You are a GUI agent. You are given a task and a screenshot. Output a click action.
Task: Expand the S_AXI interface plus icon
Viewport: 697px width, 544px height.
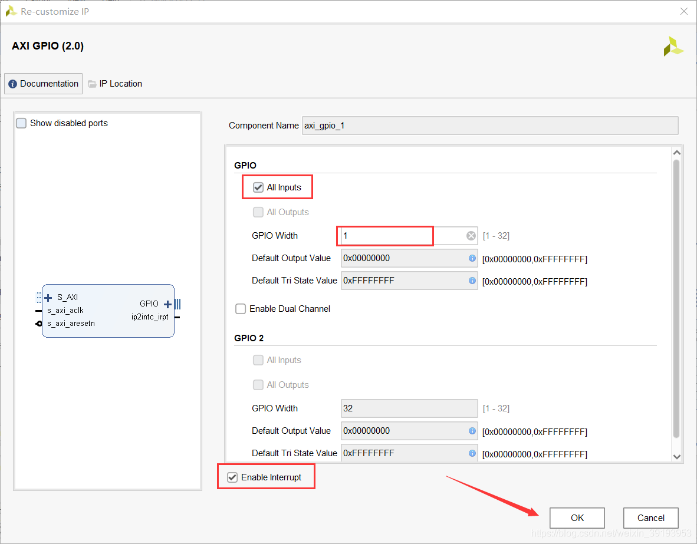click(x=48, y=297)
